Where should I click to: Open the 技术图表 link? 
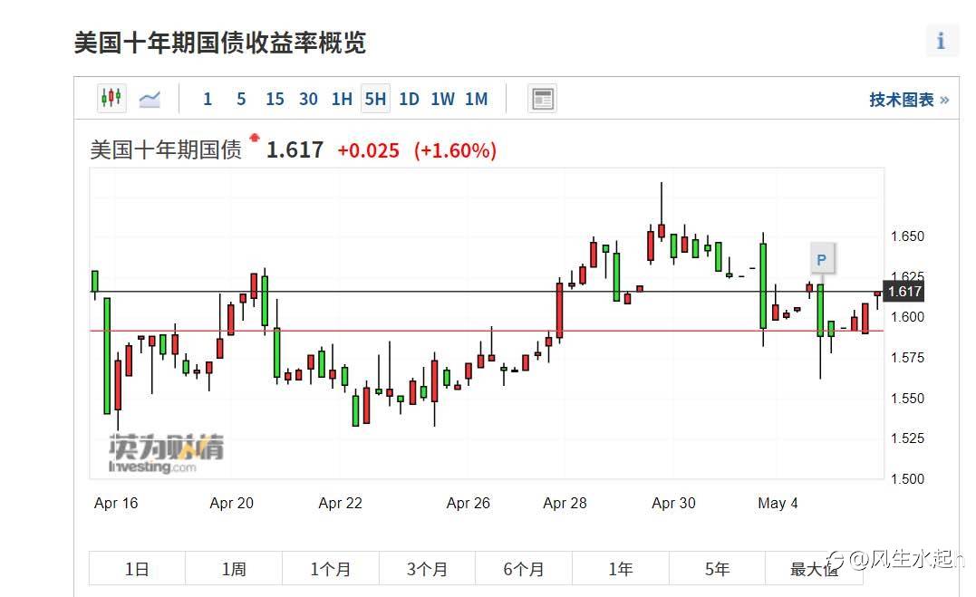pyautogui.click(x=908, y=100)
